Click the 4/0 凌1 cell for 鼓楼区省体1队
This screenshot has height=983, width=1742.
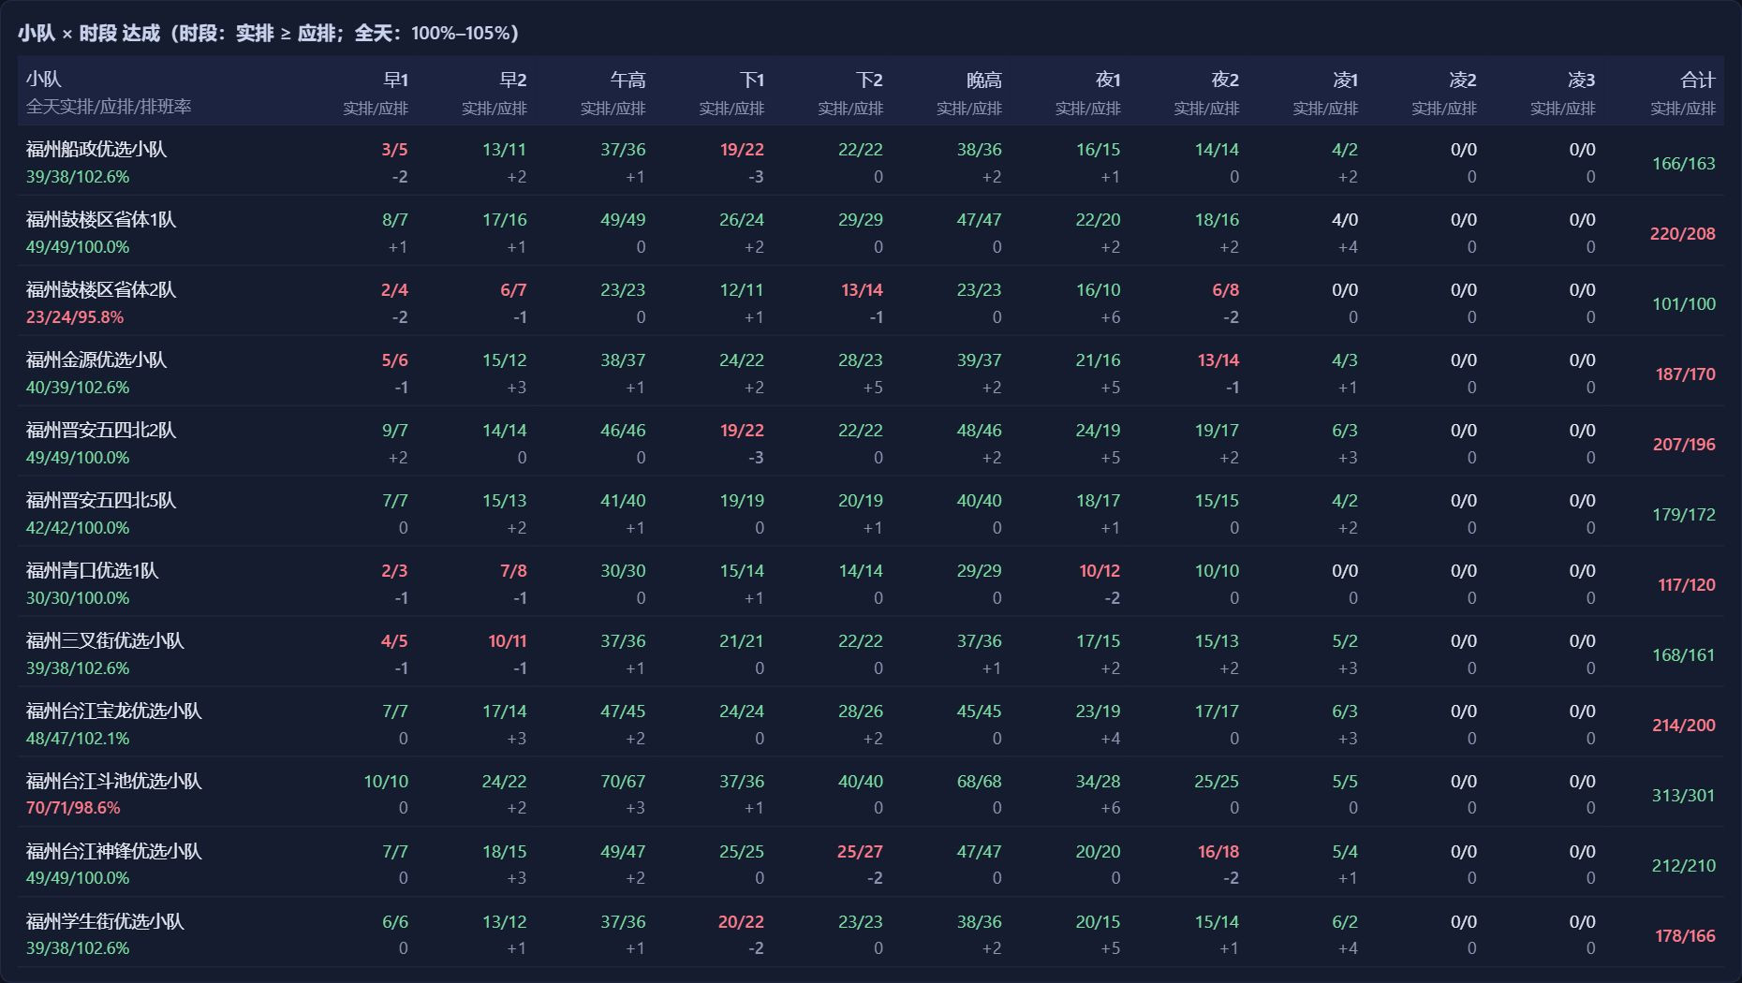point(1345,220)
